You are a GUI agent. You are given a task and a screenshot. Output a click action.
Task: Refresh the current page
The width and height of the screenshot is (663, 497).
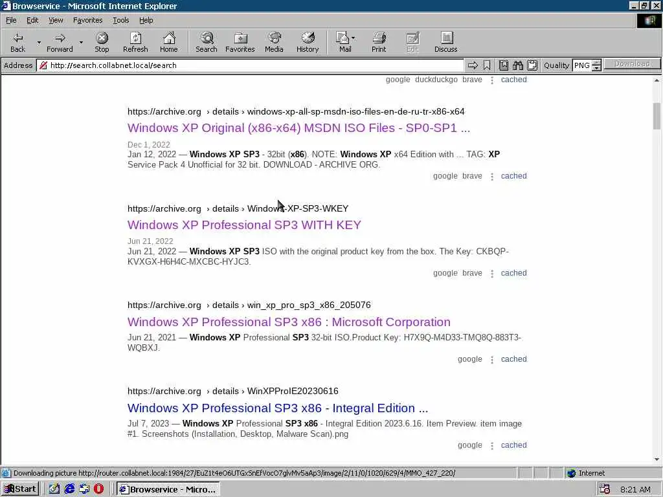(x=135, y=42)
